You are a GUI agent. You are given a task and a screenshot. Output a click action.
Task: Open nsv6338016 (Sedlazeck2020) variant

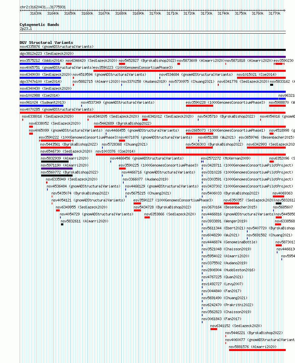click(48, 116)
